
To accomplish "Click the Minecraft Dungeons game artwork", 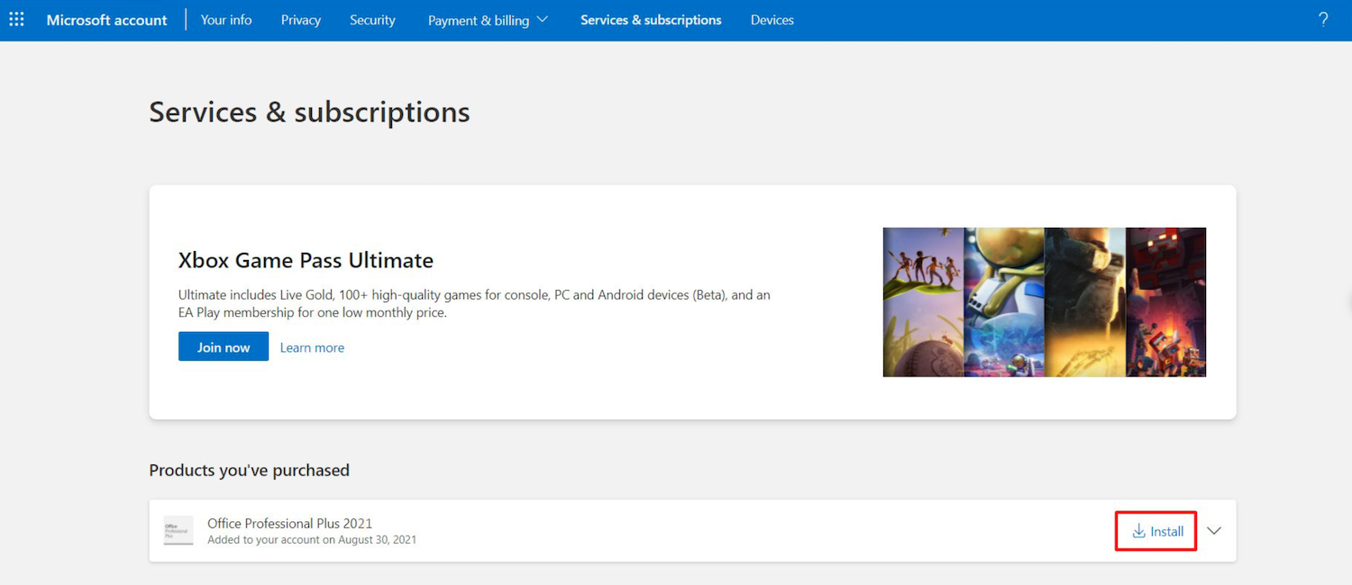I will (x=1165, y=301).
